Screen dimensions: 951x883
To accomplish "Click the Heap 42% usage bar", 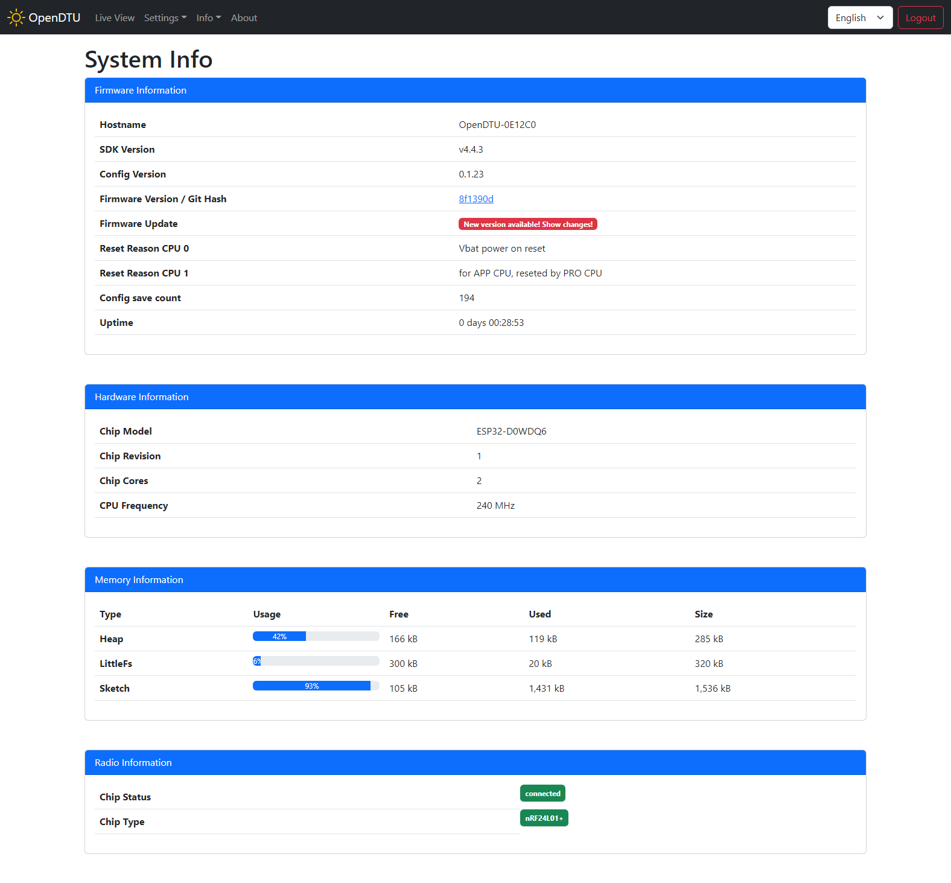I will 316,636.
